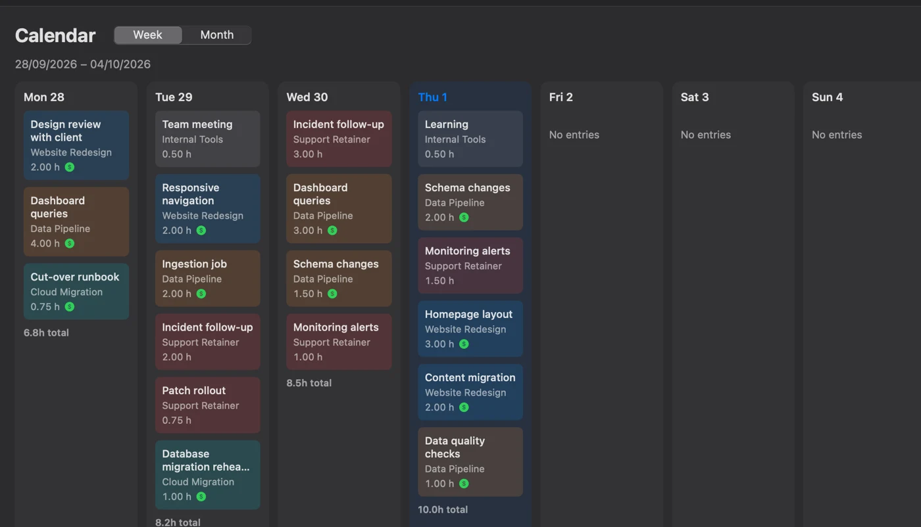The height and width of the screenshot is (527, 921).
Task: Open the Team meeting entry card
Action: coord(208,139)
